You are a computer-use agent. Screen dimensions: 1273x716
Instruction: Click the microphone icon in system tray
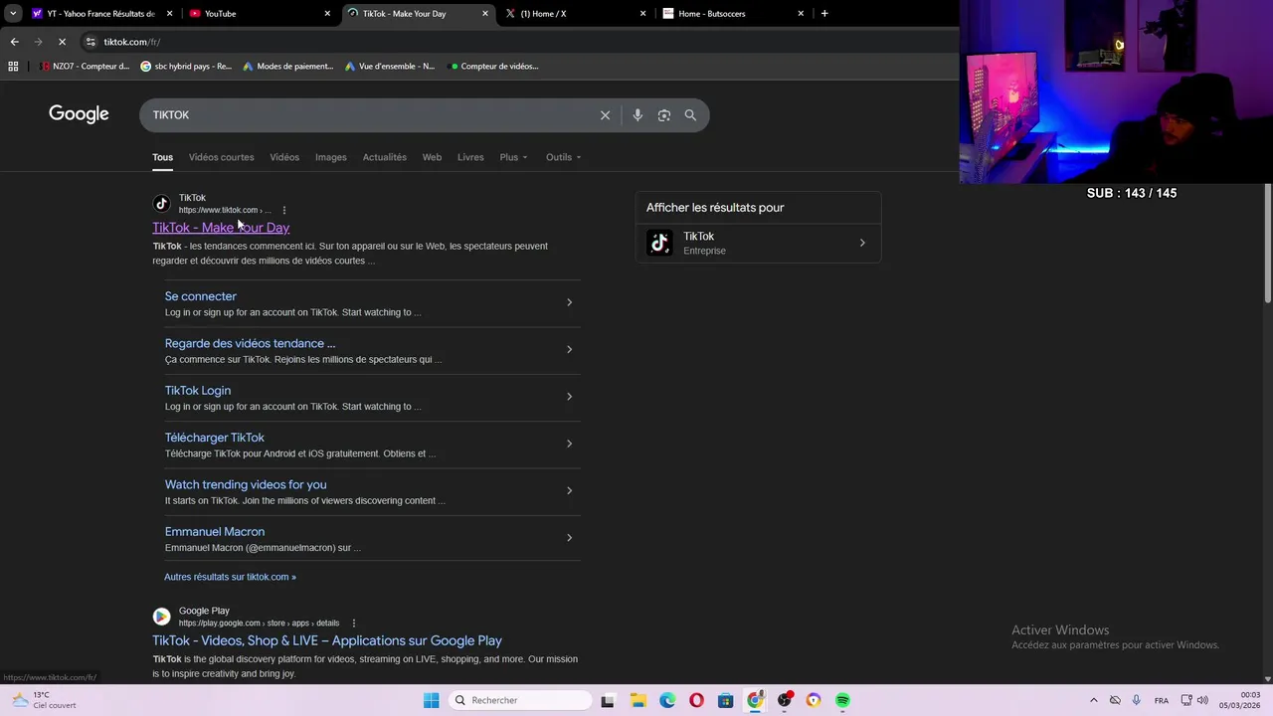[1136, 700]
